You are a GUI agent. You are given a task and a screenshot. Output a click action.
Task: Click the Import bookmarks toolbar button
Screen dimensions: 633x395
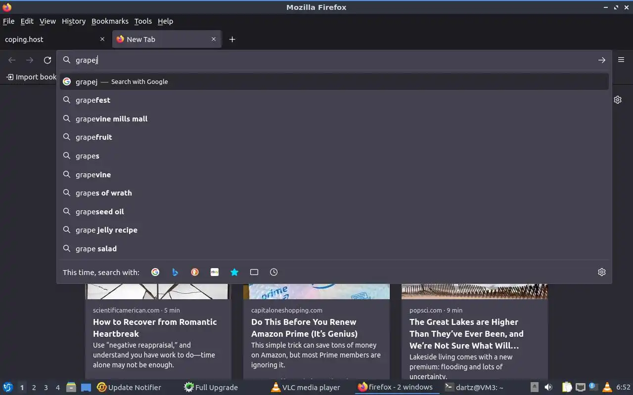(31, 77)
